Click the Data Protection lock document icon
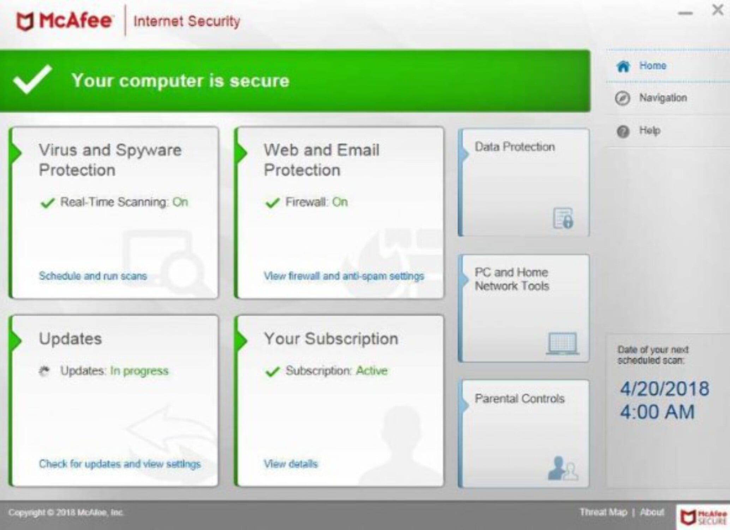Screen dimensions: 730x530 coord(563,218)
